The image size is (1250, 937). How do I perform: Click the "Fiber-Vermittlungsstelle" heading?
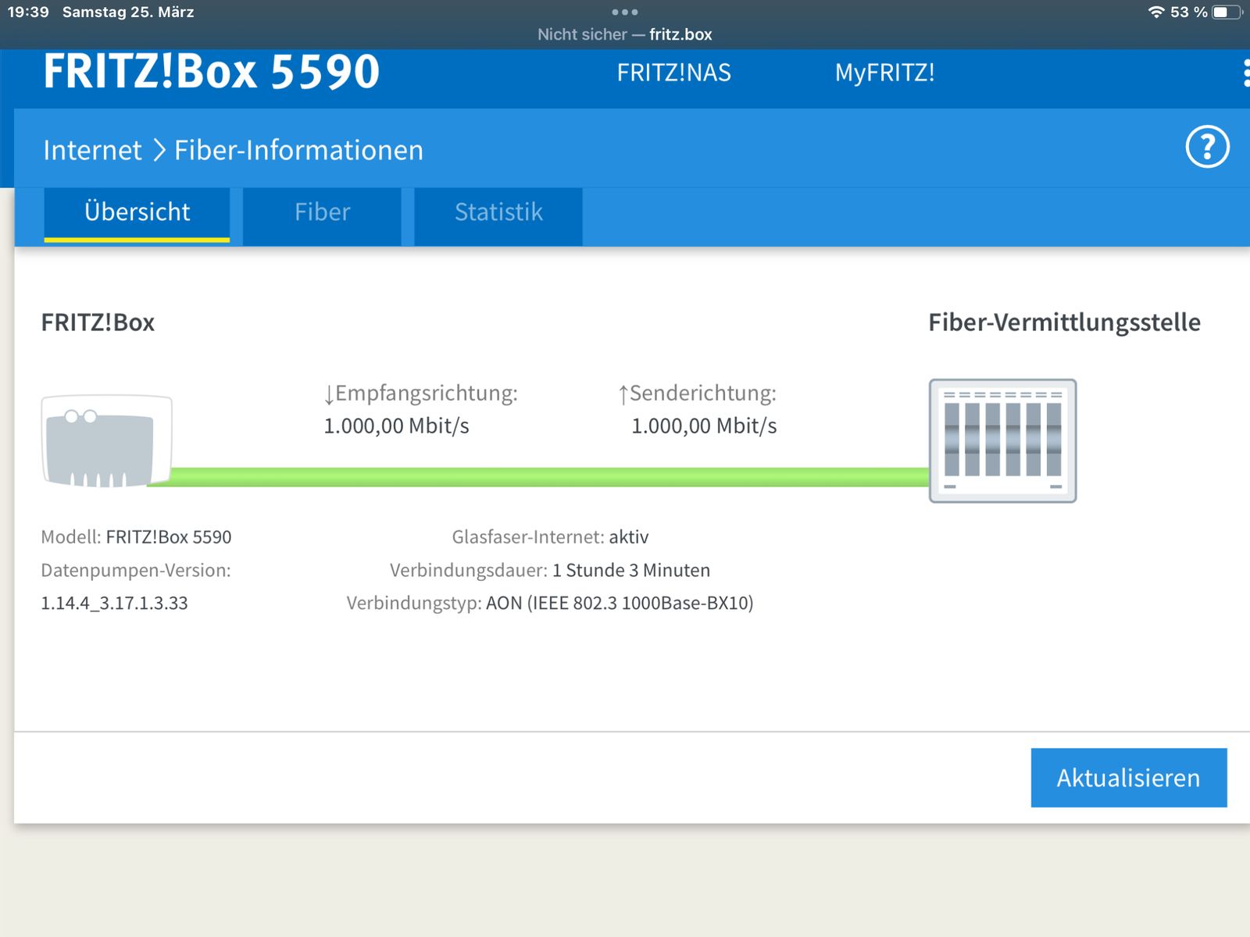click(1064, 322)
